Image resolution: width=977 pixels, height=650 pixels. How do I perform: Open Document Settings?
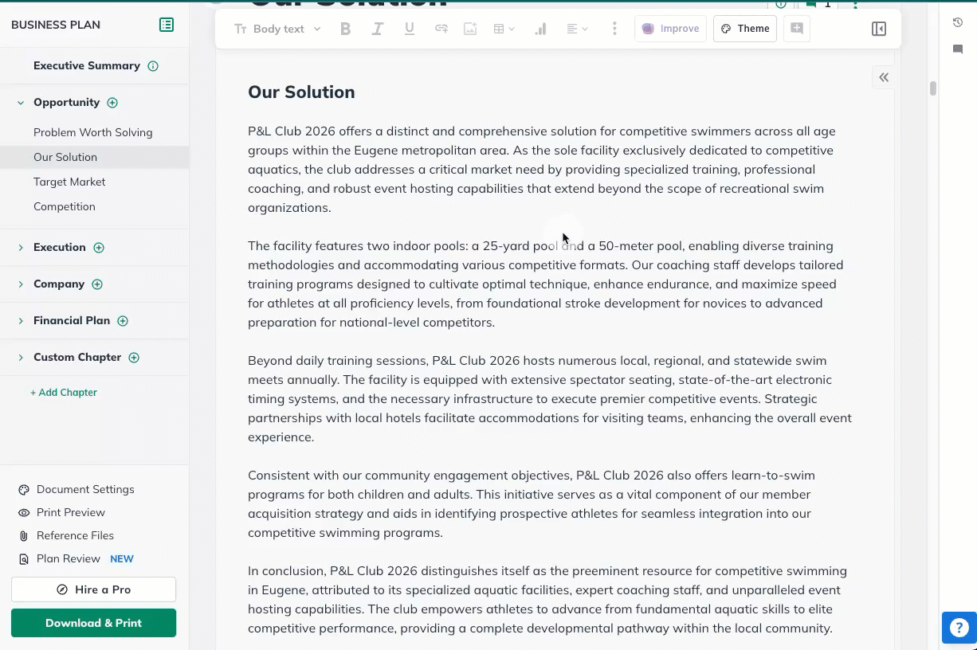tap(85, 489)
